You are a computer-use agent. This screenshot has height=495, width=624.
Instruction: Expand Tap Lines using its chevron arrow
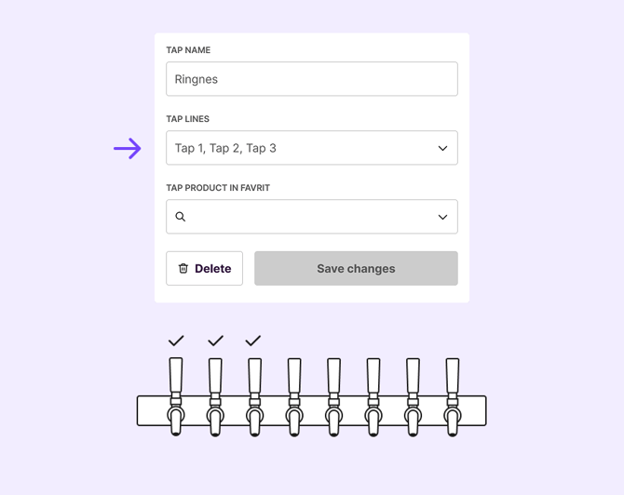click(x=442, y=148)
